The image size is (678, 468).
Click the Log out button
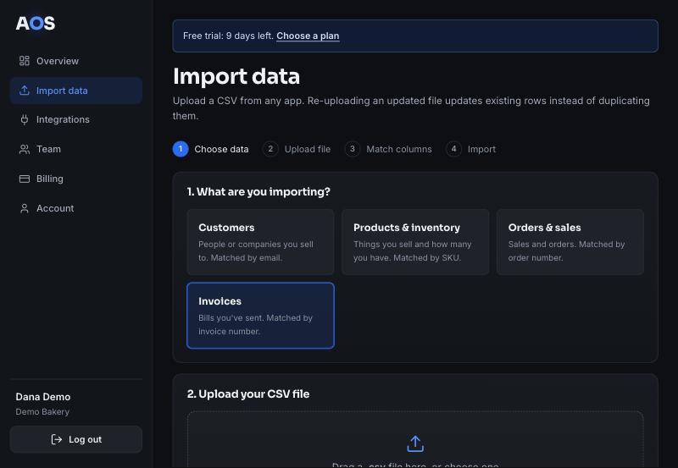tap(76, 439)
